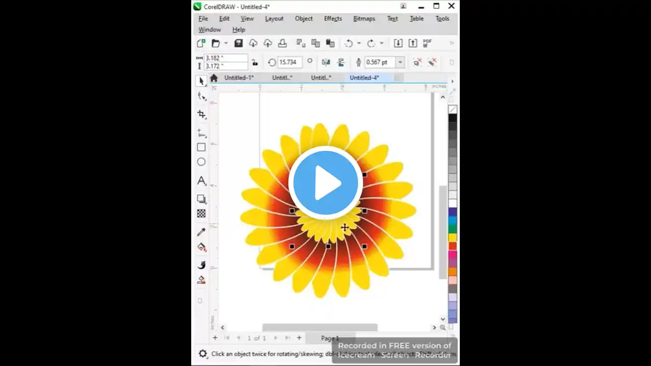Switch to the Untitled-1* document tab
Viewport: 651px width, 366px height.
click(239, 78)
